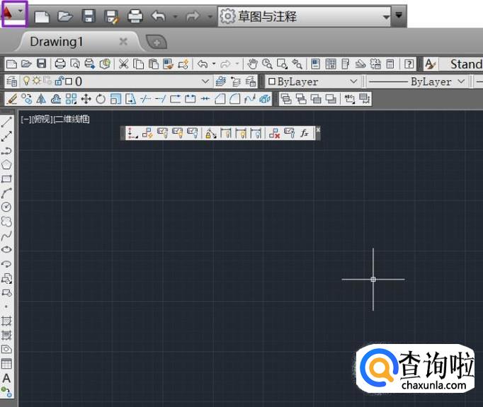Click the fx parameters manager icon
This screenshot has height=407, width=483.
coord(305,133)
